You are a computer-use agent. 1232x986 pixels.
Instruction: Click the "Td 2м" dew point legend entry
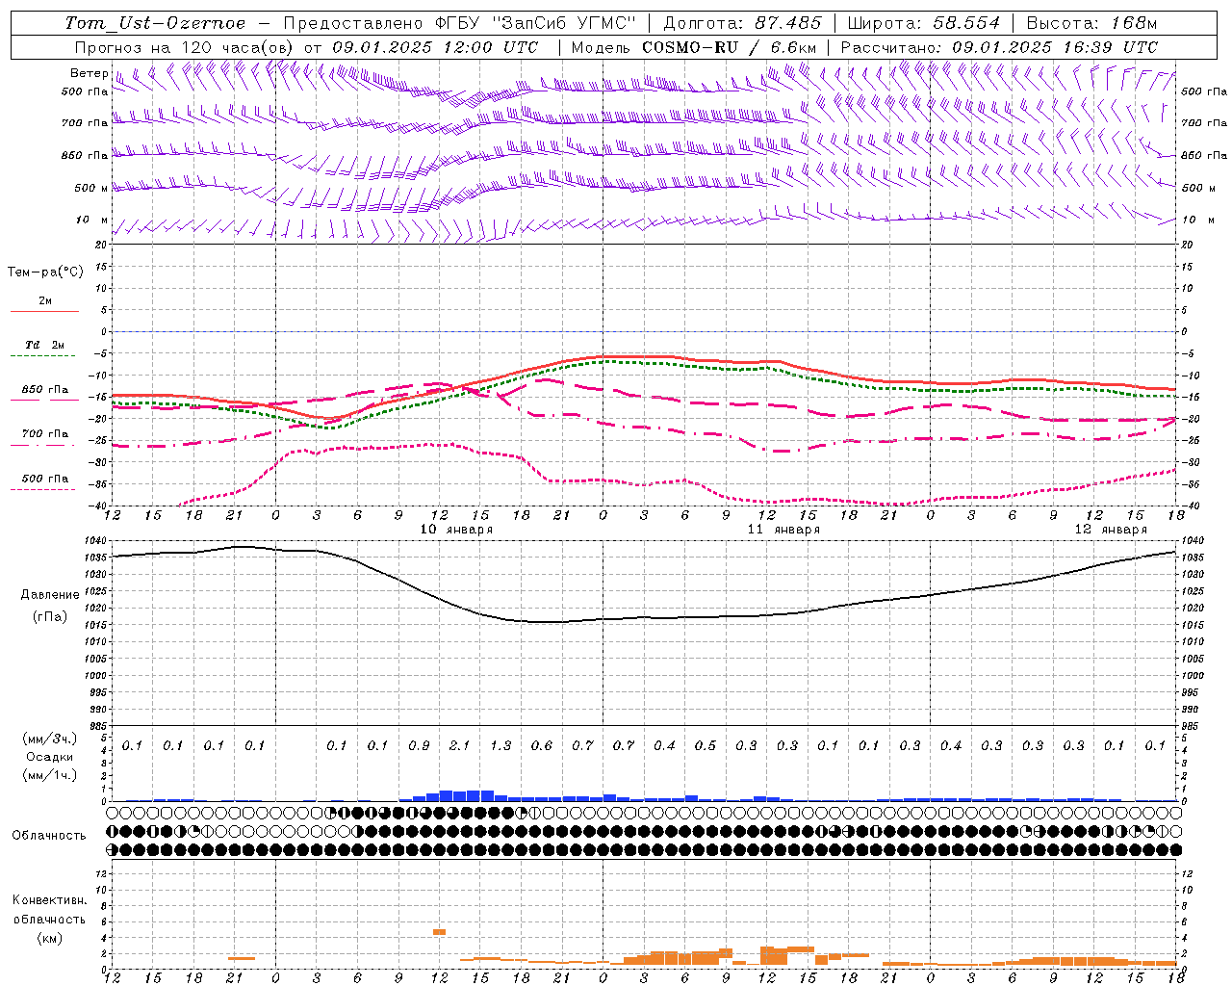coord(45,345)
